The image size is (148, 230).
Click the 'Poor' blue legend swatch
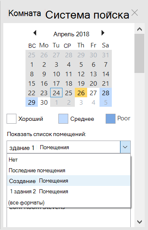pyautogui.click(x=111, y=119)
